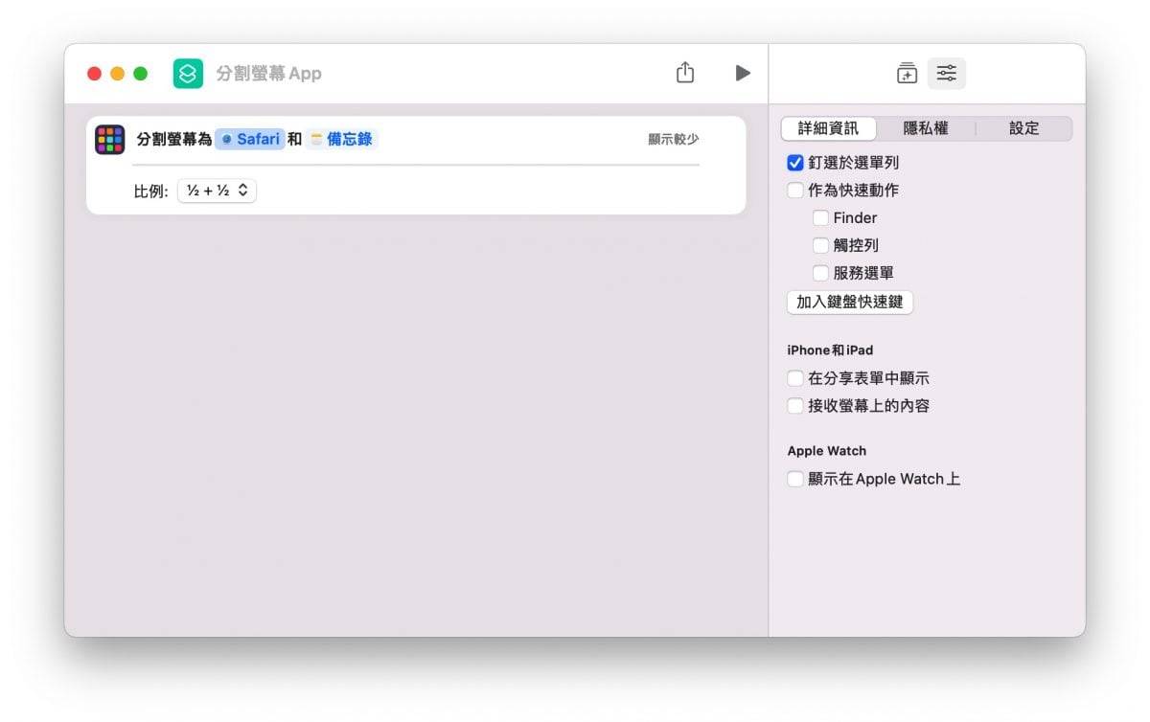Check the 觸控列 checkbox
This screenshot has height=722, width=1150.
[x=820, y=245]
